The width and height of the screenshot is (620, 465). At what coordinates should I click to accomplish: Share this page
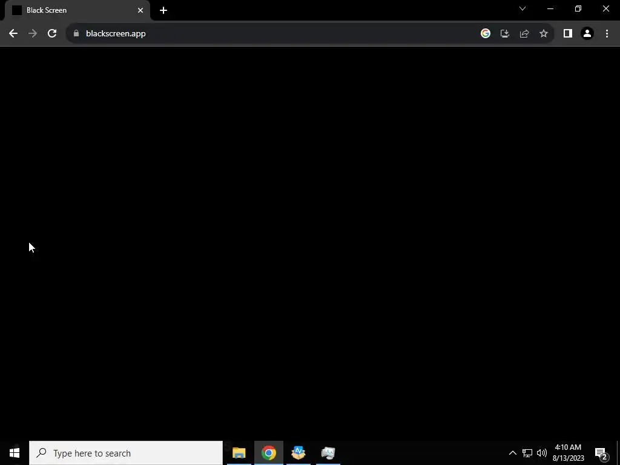tap(524, 34)
